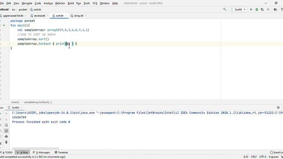This screenshot has height=159, width=283.
Task: Toggle the Run tool window button
Action: coord(23,152)
